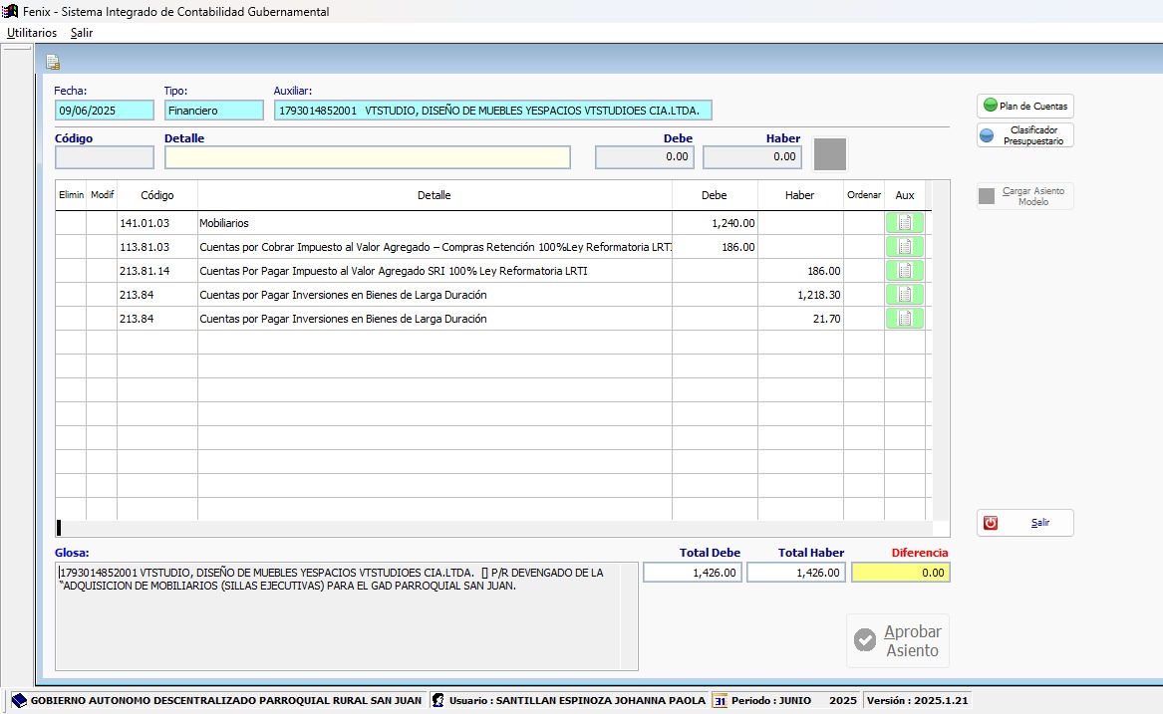
Task: Open Aux icon for the 21.70 Haber row
Action: coord(904,319)
